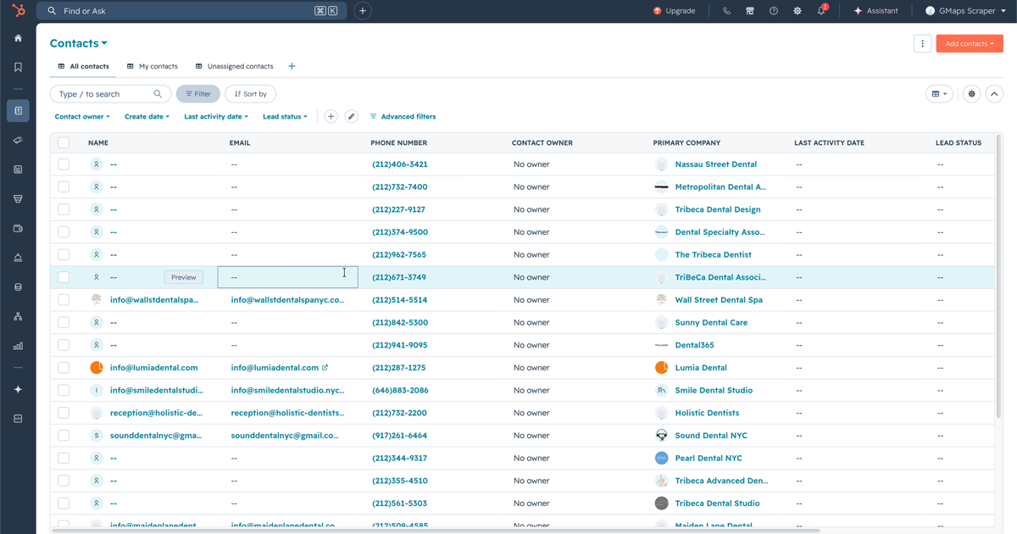The width and height of the screenshot is (1017, 534).
Task: Click the edit columns pencil icon
Action: click(x=351, y=117)
